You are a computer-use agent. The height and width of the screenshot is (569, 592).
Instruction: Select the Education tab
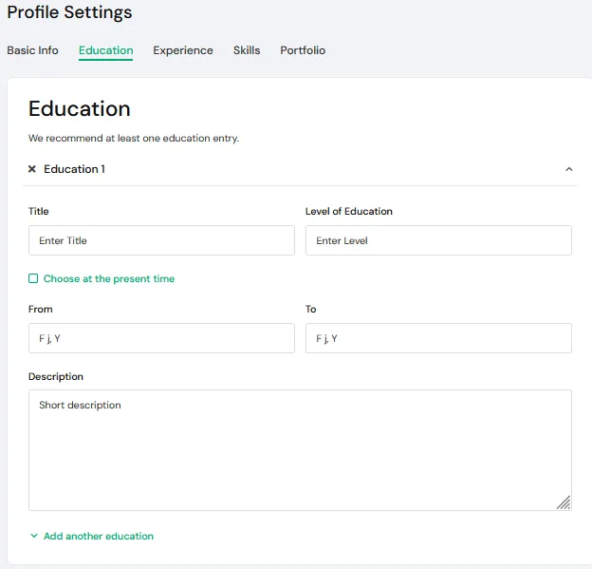pos(105,50)
